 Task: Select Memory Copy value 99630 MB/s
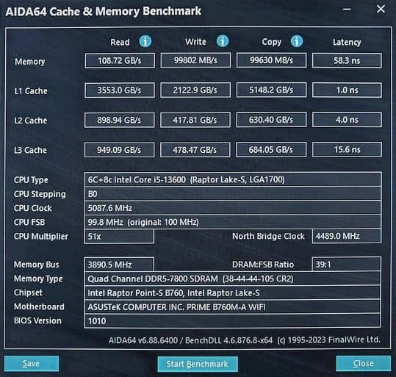(x=271, y=60)
